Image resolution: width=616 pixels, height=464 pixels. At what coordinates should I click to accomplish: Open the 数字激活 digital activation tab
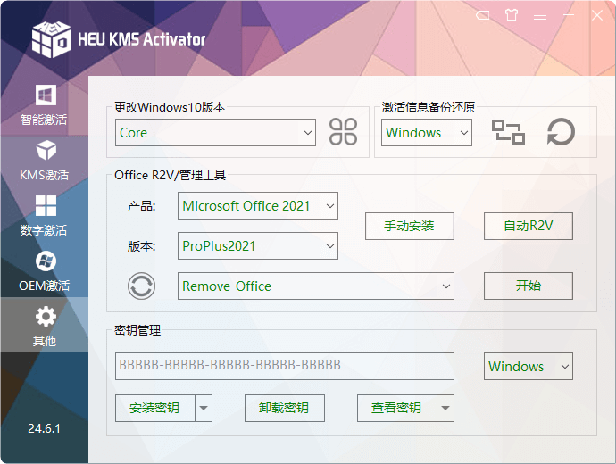(44, 216)
